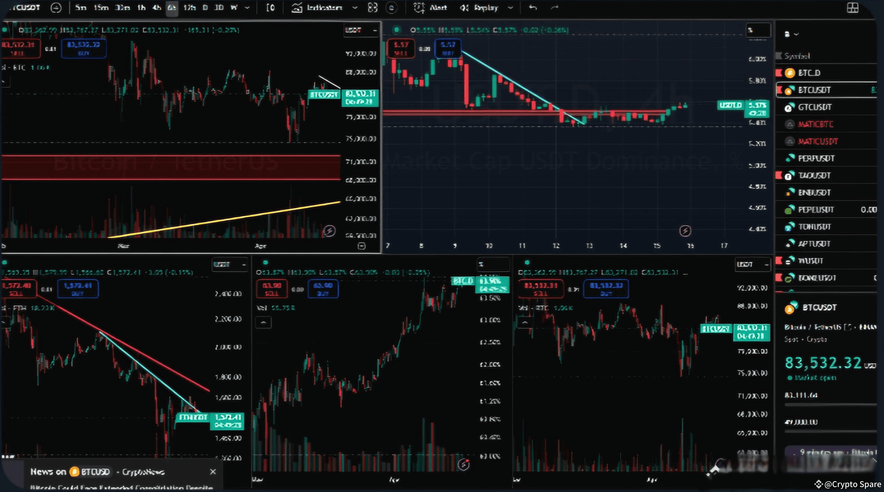Click the redo arrow
This screenshot has width=884, height=492.
tap(555, 7)
